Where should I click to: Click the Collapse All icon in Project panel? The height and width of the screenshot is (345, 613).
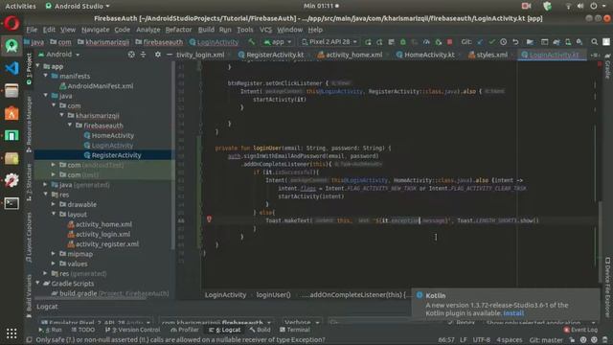click(x=143, y=55)
